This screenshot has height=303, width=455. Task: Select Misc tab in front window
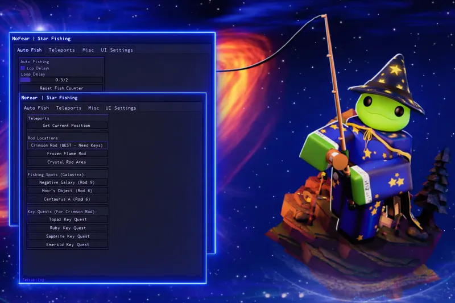coord(93,108)
